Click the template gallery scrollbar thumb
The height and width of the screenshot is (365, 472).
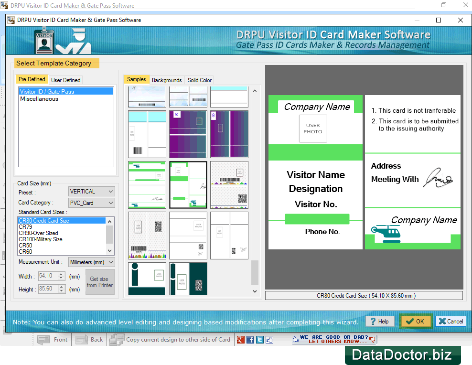tap(255, 273)
